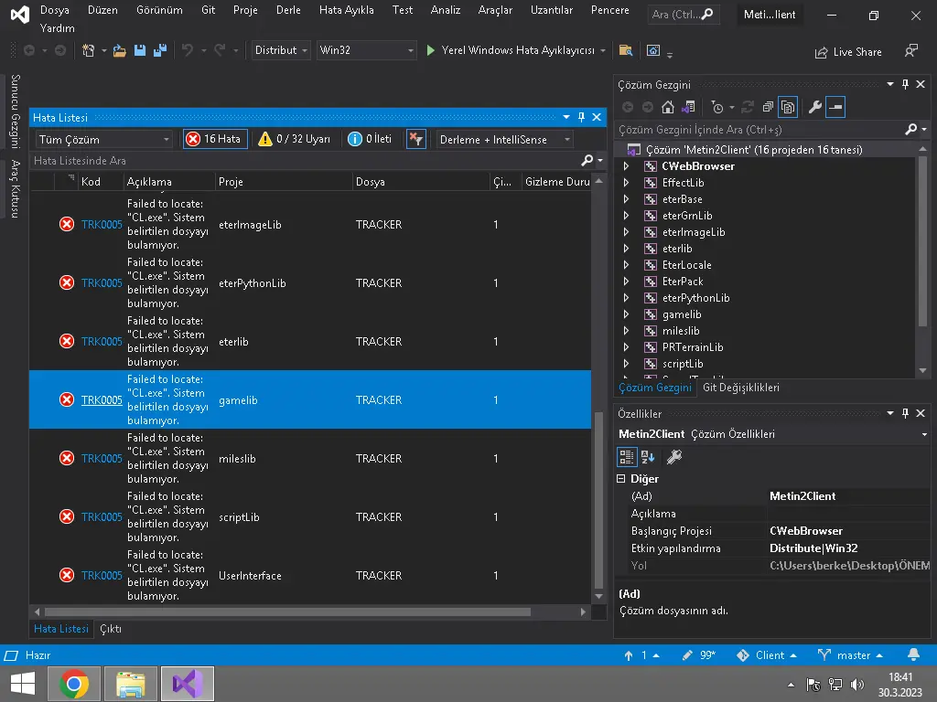Image resolution: width=937 pixels, height=702 pixels.
Task: Click the Client repository button in status bar
Action: (767, 654)
